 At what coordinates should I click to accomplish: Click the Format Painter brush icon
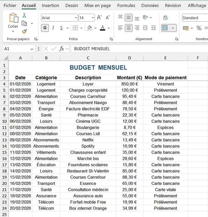click(x=24, y=31)
